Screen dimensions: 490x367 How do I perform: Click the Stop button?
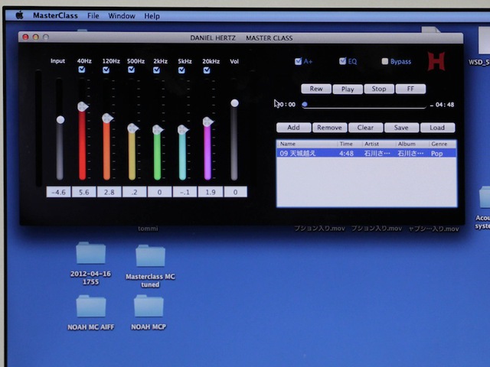[379, 89]
